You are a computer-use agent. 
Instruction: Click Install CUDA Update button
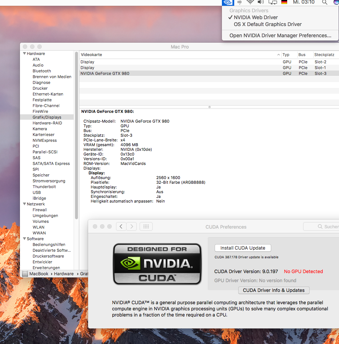click(243, 248)
